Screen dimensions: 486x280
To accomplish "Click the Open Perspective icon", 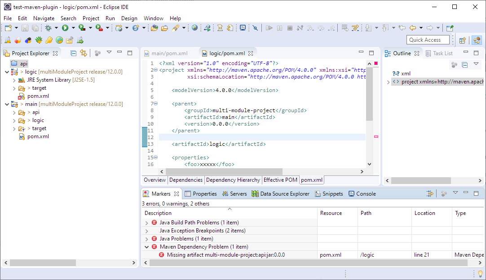I will (462, 40).
